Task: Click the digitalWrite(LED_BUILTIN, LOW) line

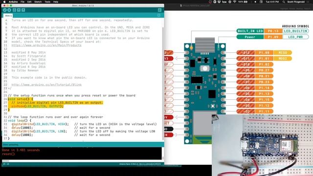Action: coord(39,132)
